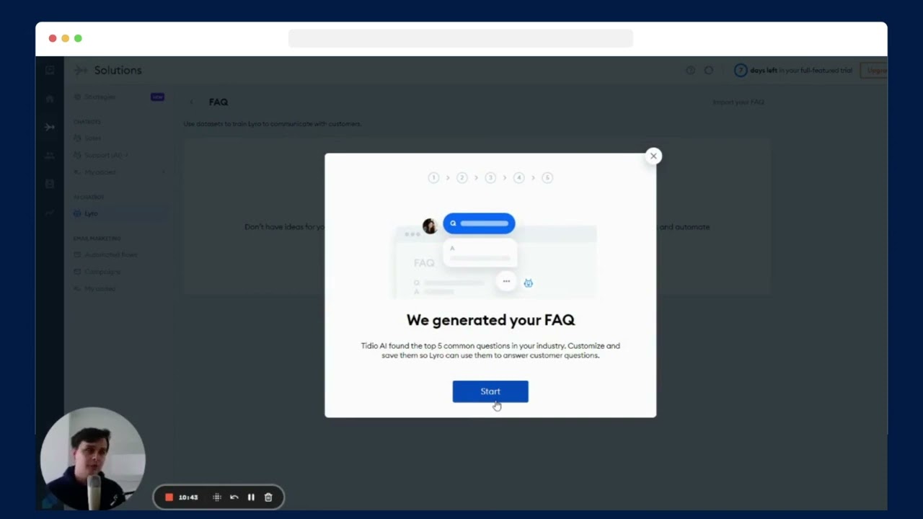Viewport: 923px width, 519px height.
Task: Open the help question mark icon
Action: (x=691, y=71)
